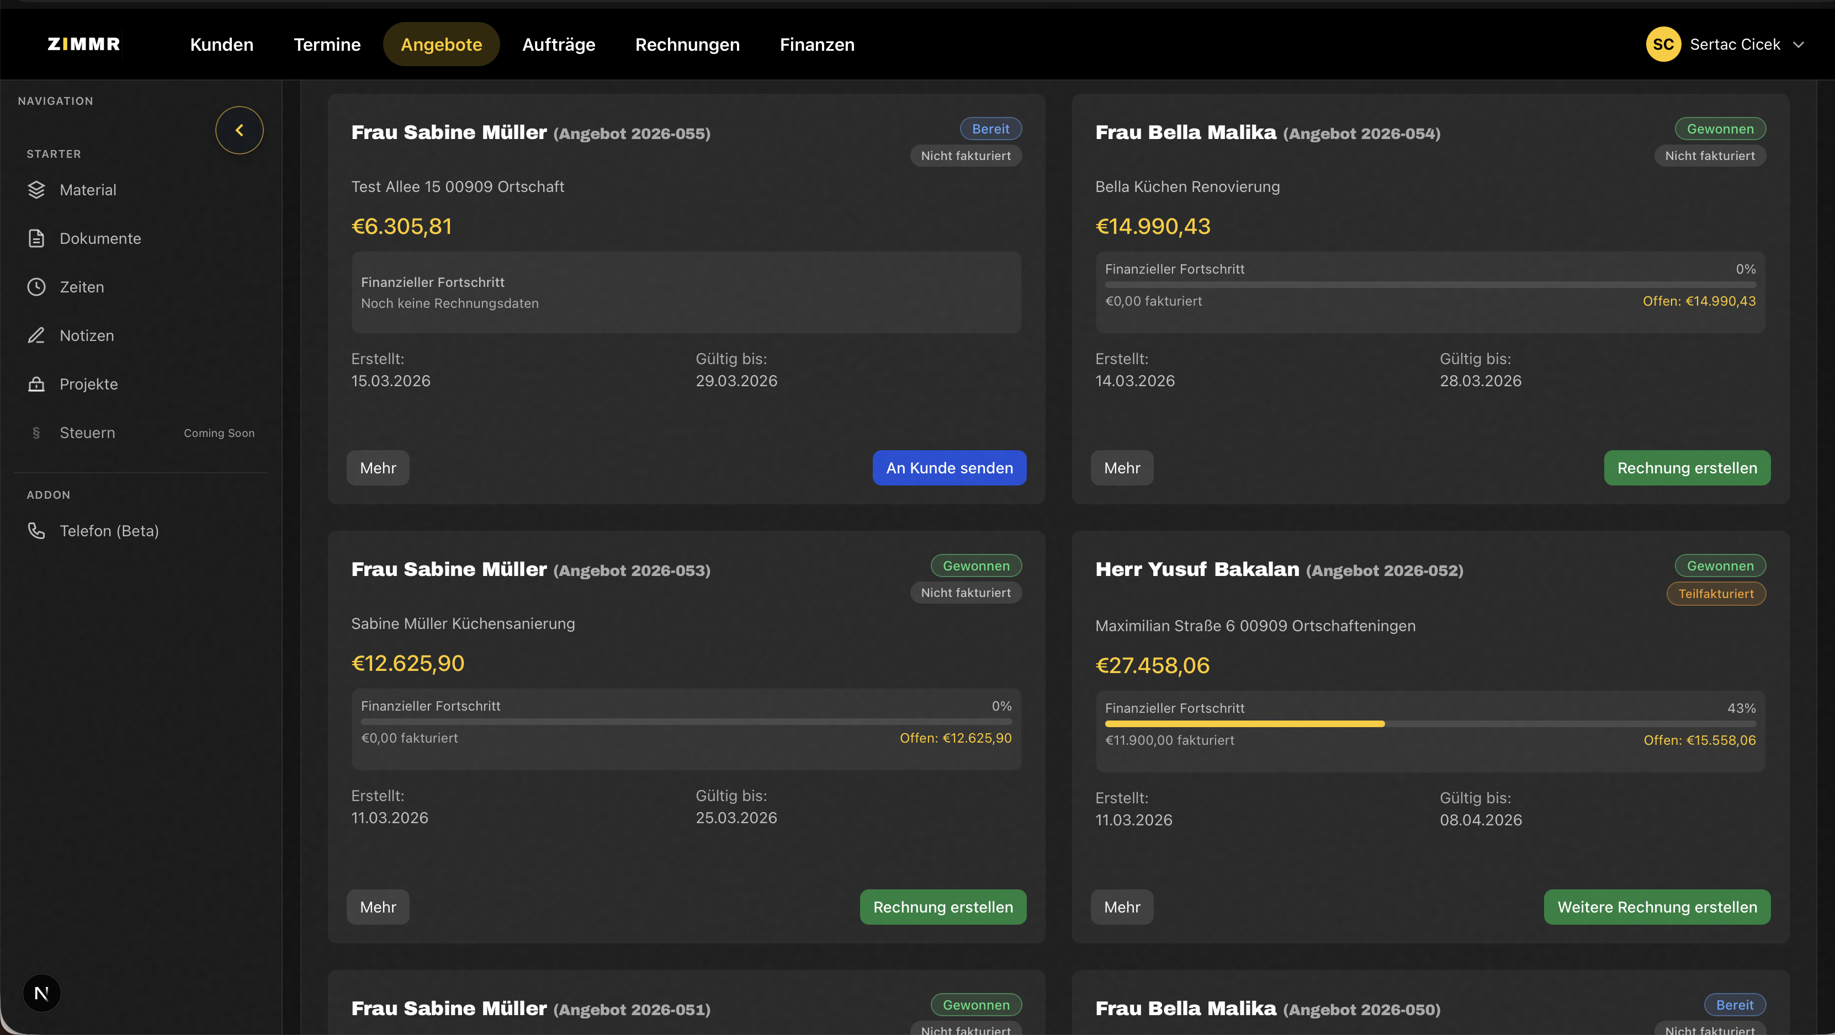
Task: Click the Notizen pencil icon
Action: pos(36,335)
